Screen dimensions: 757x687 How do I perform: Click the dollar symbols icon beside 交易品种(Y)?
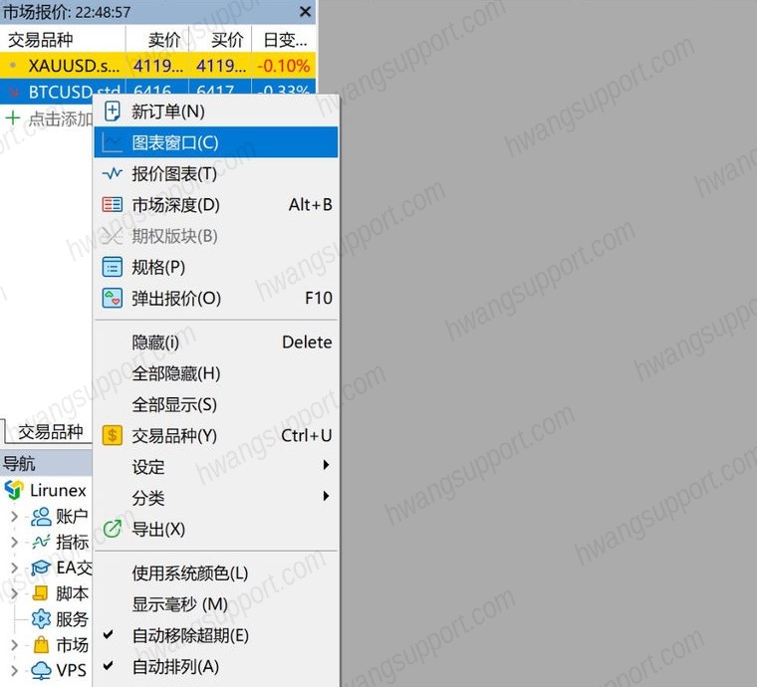pos(112,436)
